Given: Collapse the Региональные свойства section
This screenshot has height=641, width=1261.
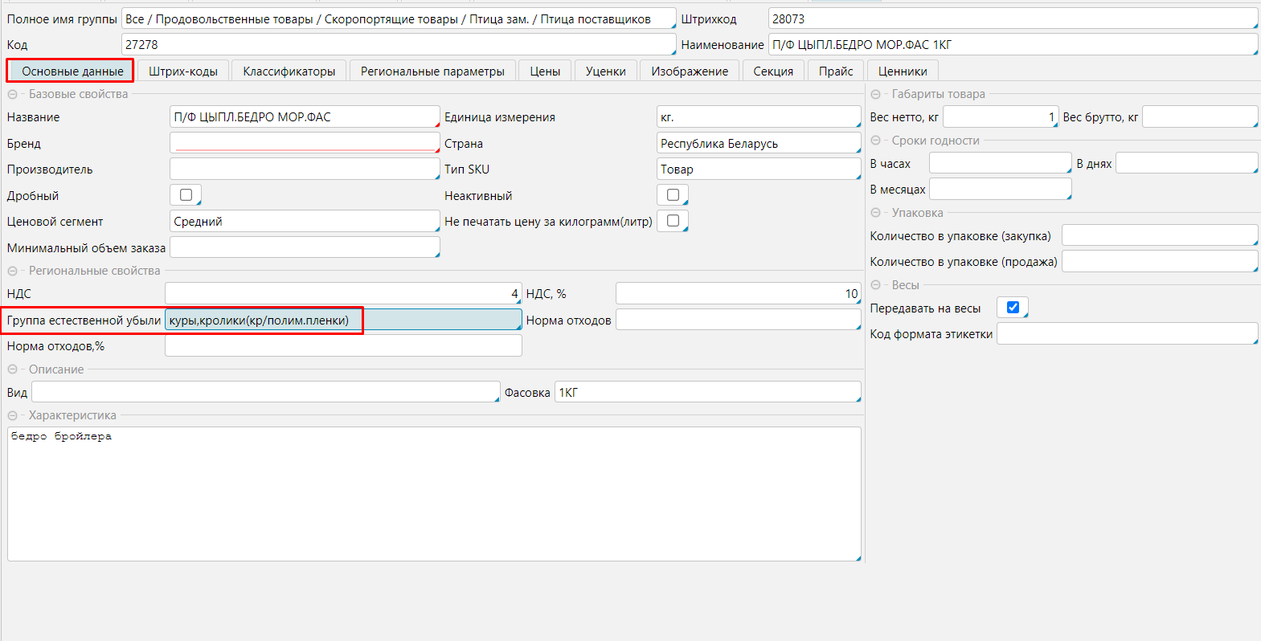Looking at the screenshot, I should (13, 272).
